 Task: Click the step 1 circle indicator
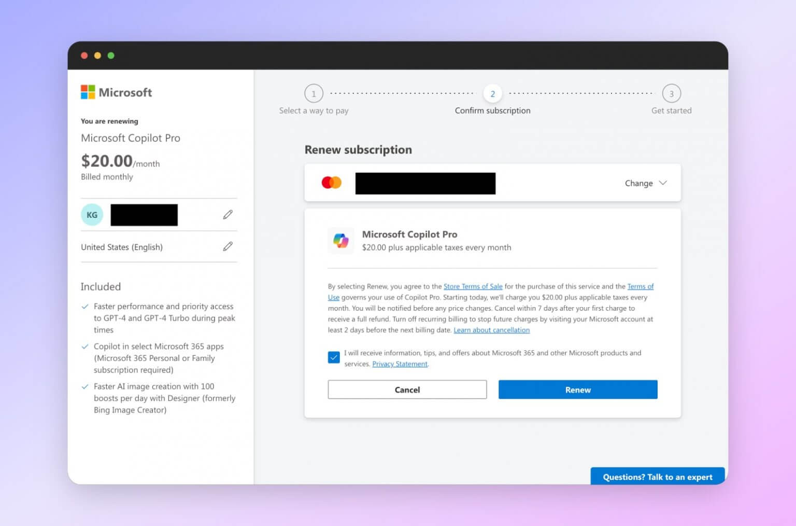click(314, 94)
